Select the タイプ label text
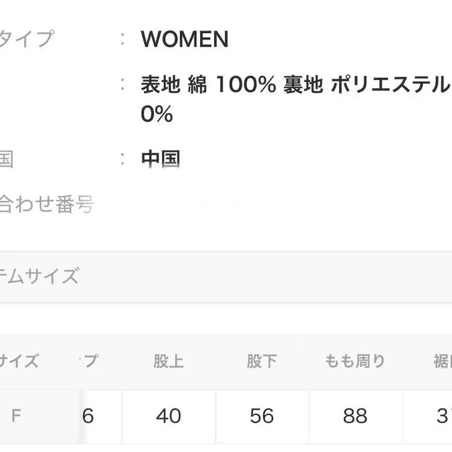 (26, 39)
